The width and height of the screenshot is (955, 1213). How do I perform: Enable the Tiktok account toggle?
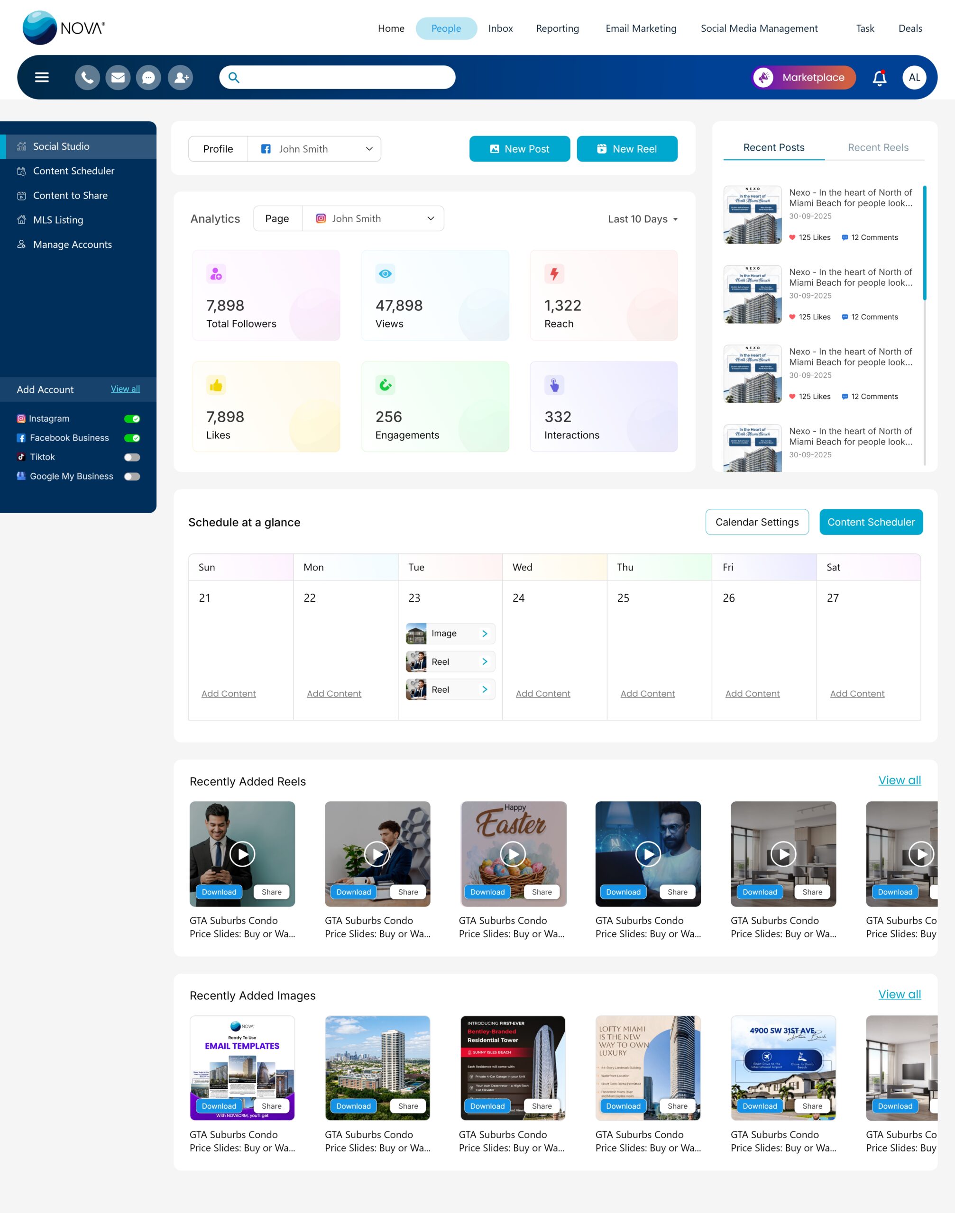[132, 457]
